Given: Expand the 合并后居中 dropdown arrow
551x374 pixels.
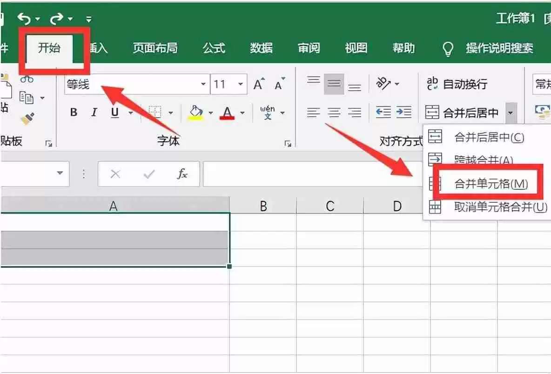Looking at the screenshot, I should tap(511, 113).
